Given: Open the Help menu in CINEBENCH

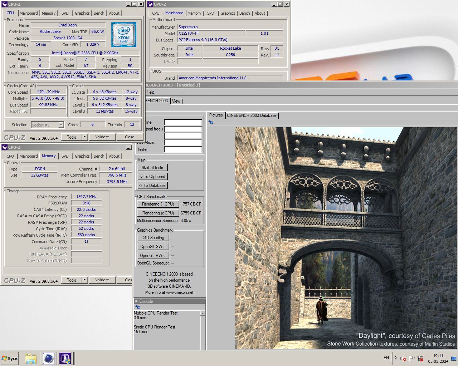Looking at the screenshot, I should (151, 92).
